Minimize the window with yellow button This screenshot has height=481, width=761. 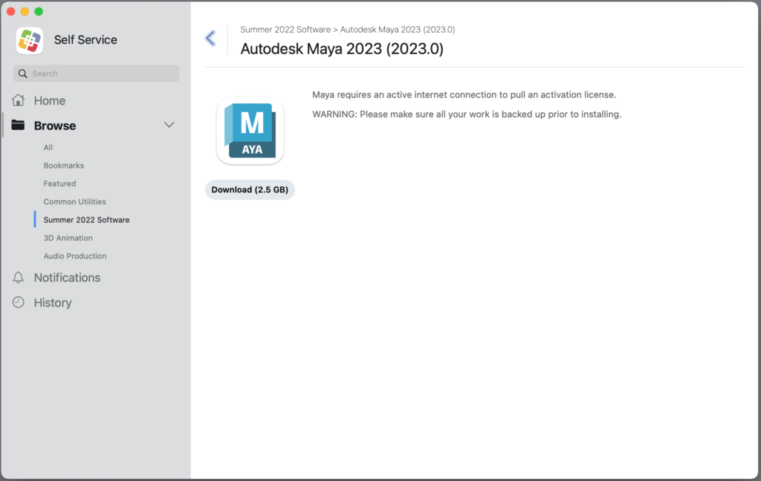tap(25, 11)
